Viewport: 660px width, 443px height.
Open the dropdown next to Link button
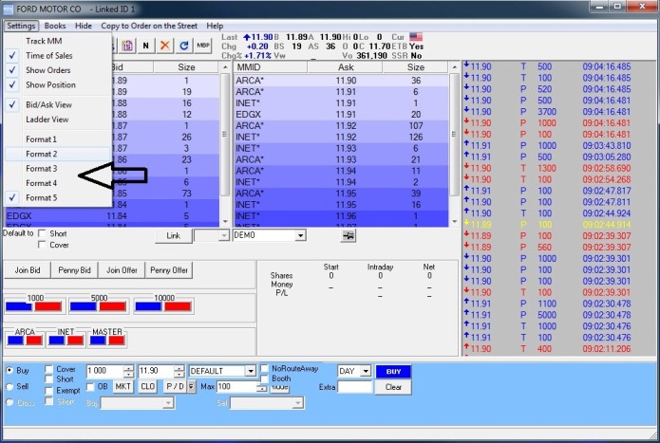(x=224, y=236)
